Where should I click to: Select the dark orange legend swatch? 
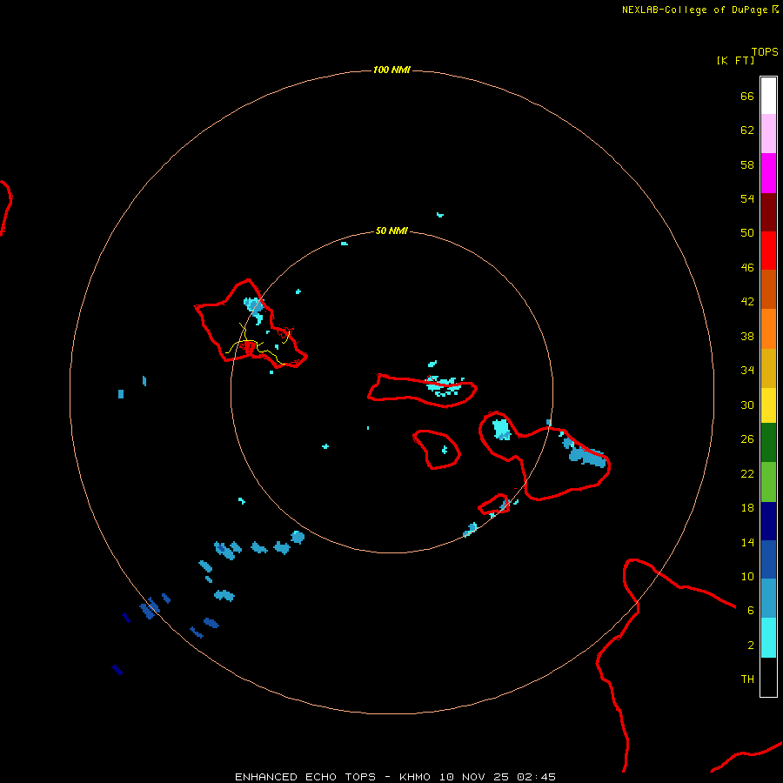tap(768, 289)
